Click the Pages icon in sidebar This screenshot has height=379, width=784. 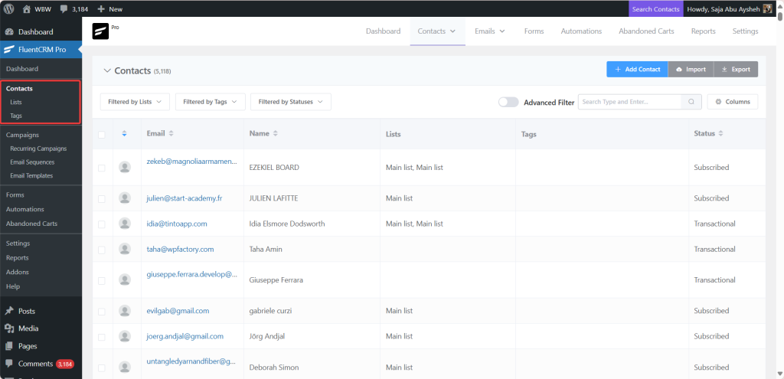pyautogui.click(x=9, y=346)
